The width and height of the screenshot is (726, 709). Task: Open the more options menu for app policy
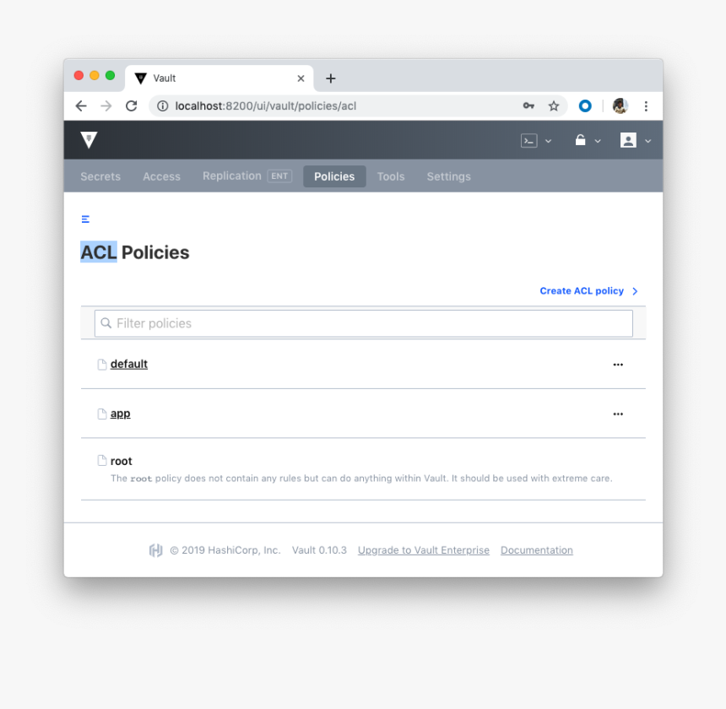tap(618, 414)
